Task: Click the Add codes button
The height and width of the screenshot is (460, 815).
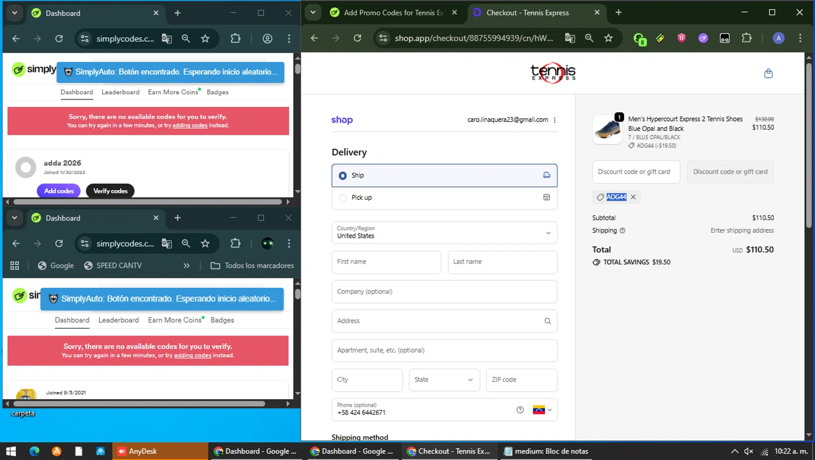Action: point(59,191)
